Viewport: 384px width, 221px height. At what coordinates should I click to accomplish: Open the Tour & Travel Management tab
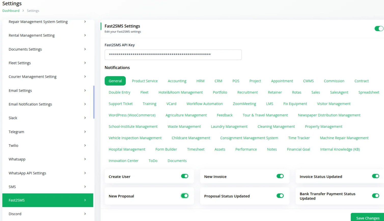click(265, 115)
